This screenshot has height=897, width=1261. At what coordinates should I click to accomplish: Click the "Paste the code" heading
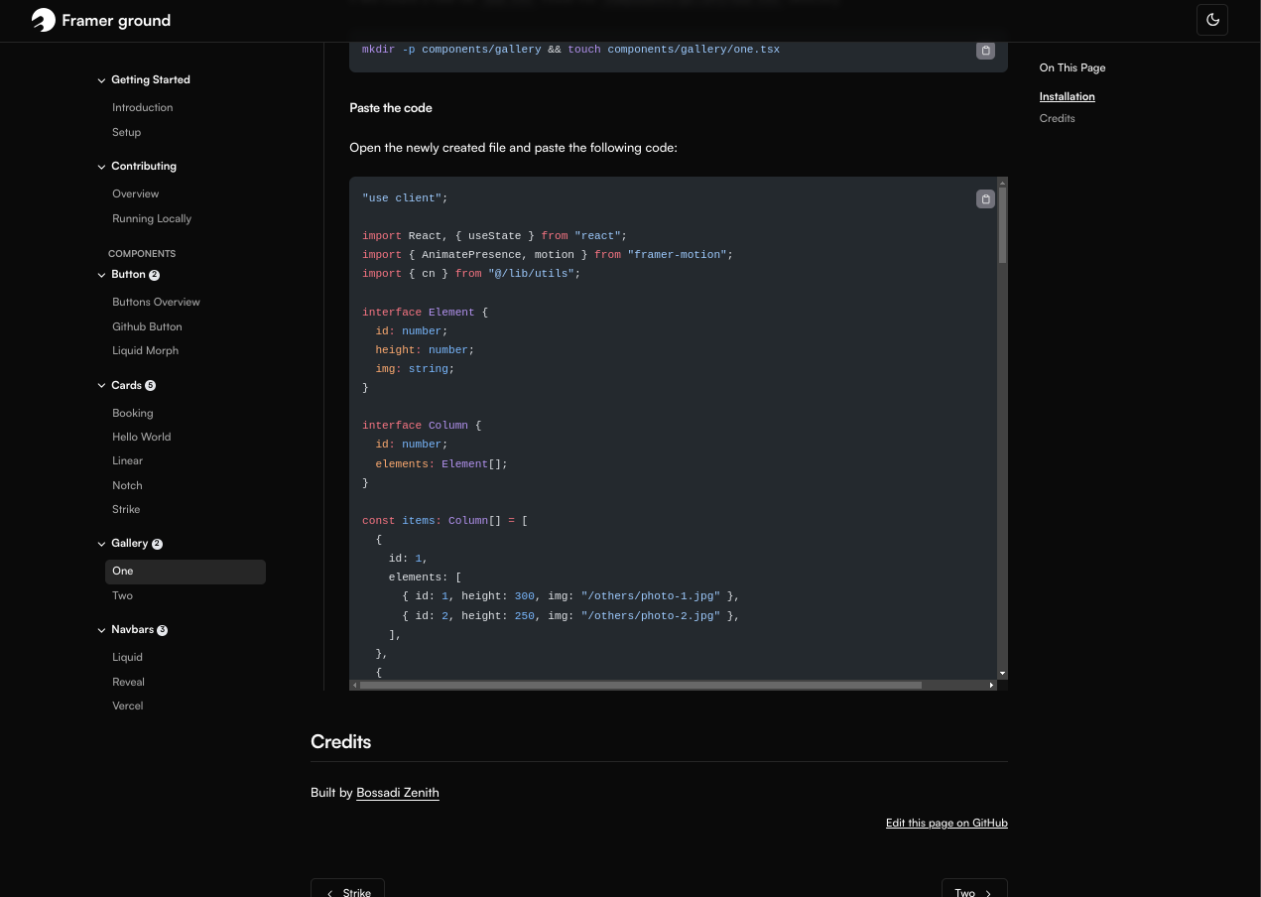point(391,108)
